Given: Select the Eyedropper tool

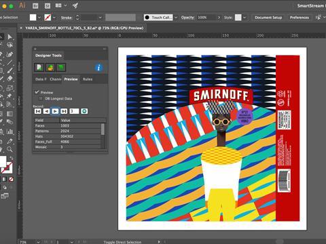Looking at the screenshot, I should tap(10, 141).
